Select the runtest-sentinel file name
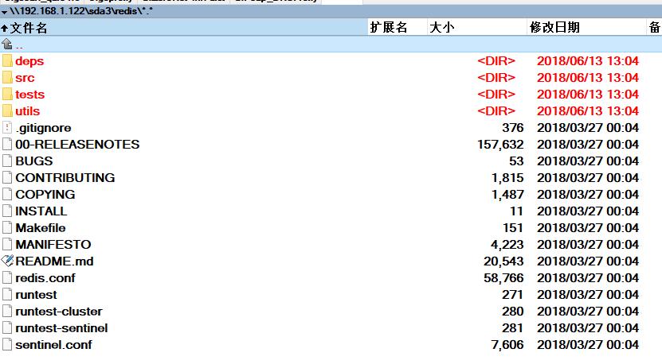The height and width of the screenshot is (364, 662). point(61,327)
